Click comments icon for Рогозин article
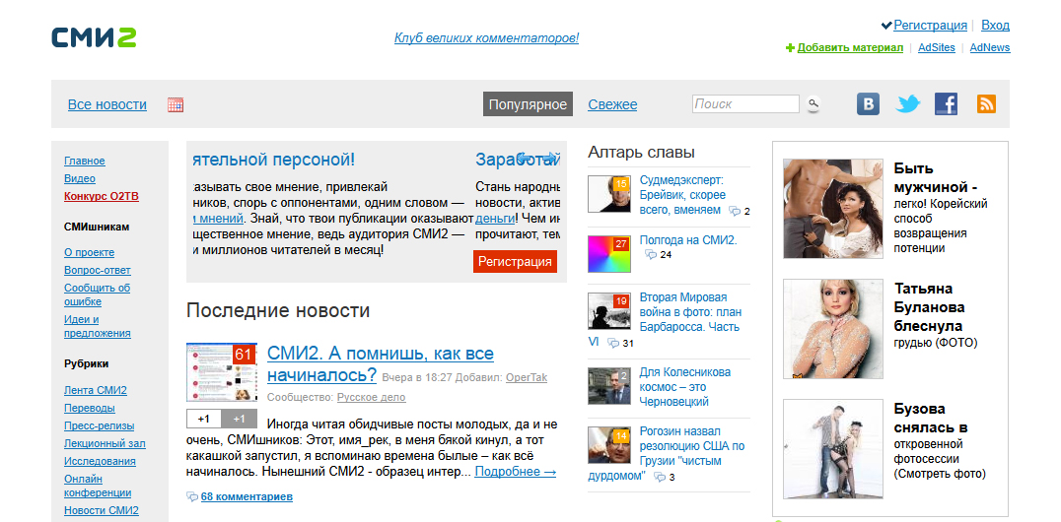 (659, 478)
